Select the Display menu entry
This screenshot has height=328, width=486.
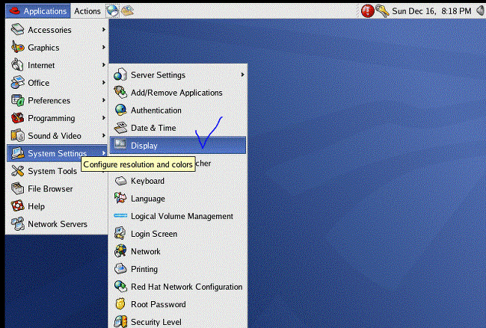(x=178, y=145)
